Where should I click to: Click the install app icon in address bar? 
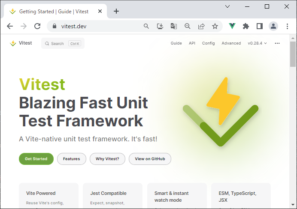pos(160,26)
